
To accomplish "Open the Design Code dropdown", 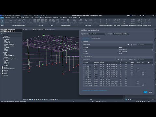I will [x=121, y=34].
